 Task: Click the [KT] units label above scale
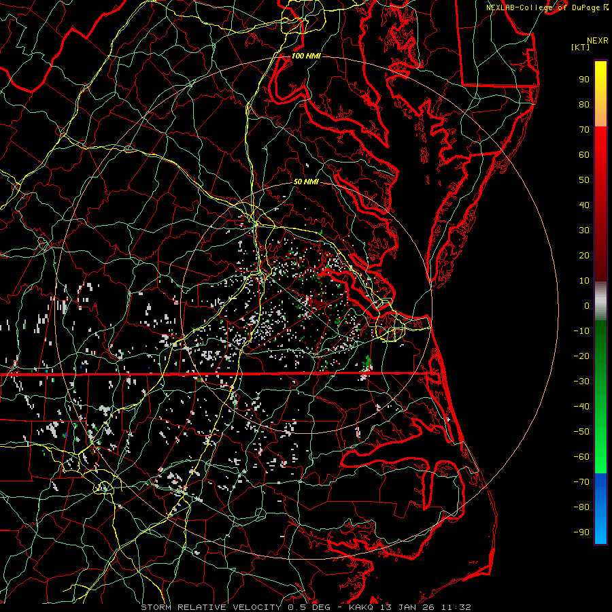click(580, 47)
